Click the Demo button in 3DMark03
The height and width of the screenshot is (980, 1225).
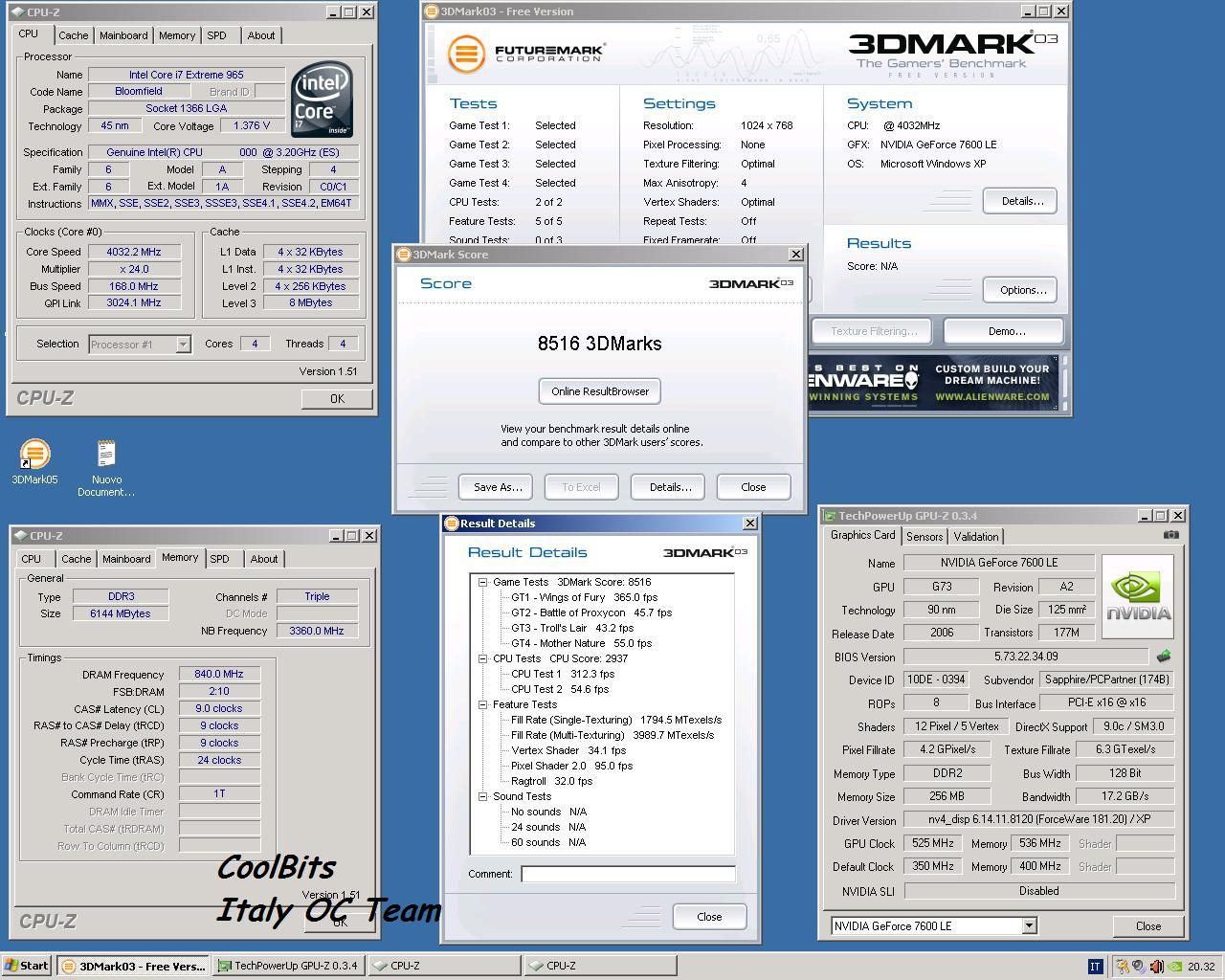pos(1004,331)
